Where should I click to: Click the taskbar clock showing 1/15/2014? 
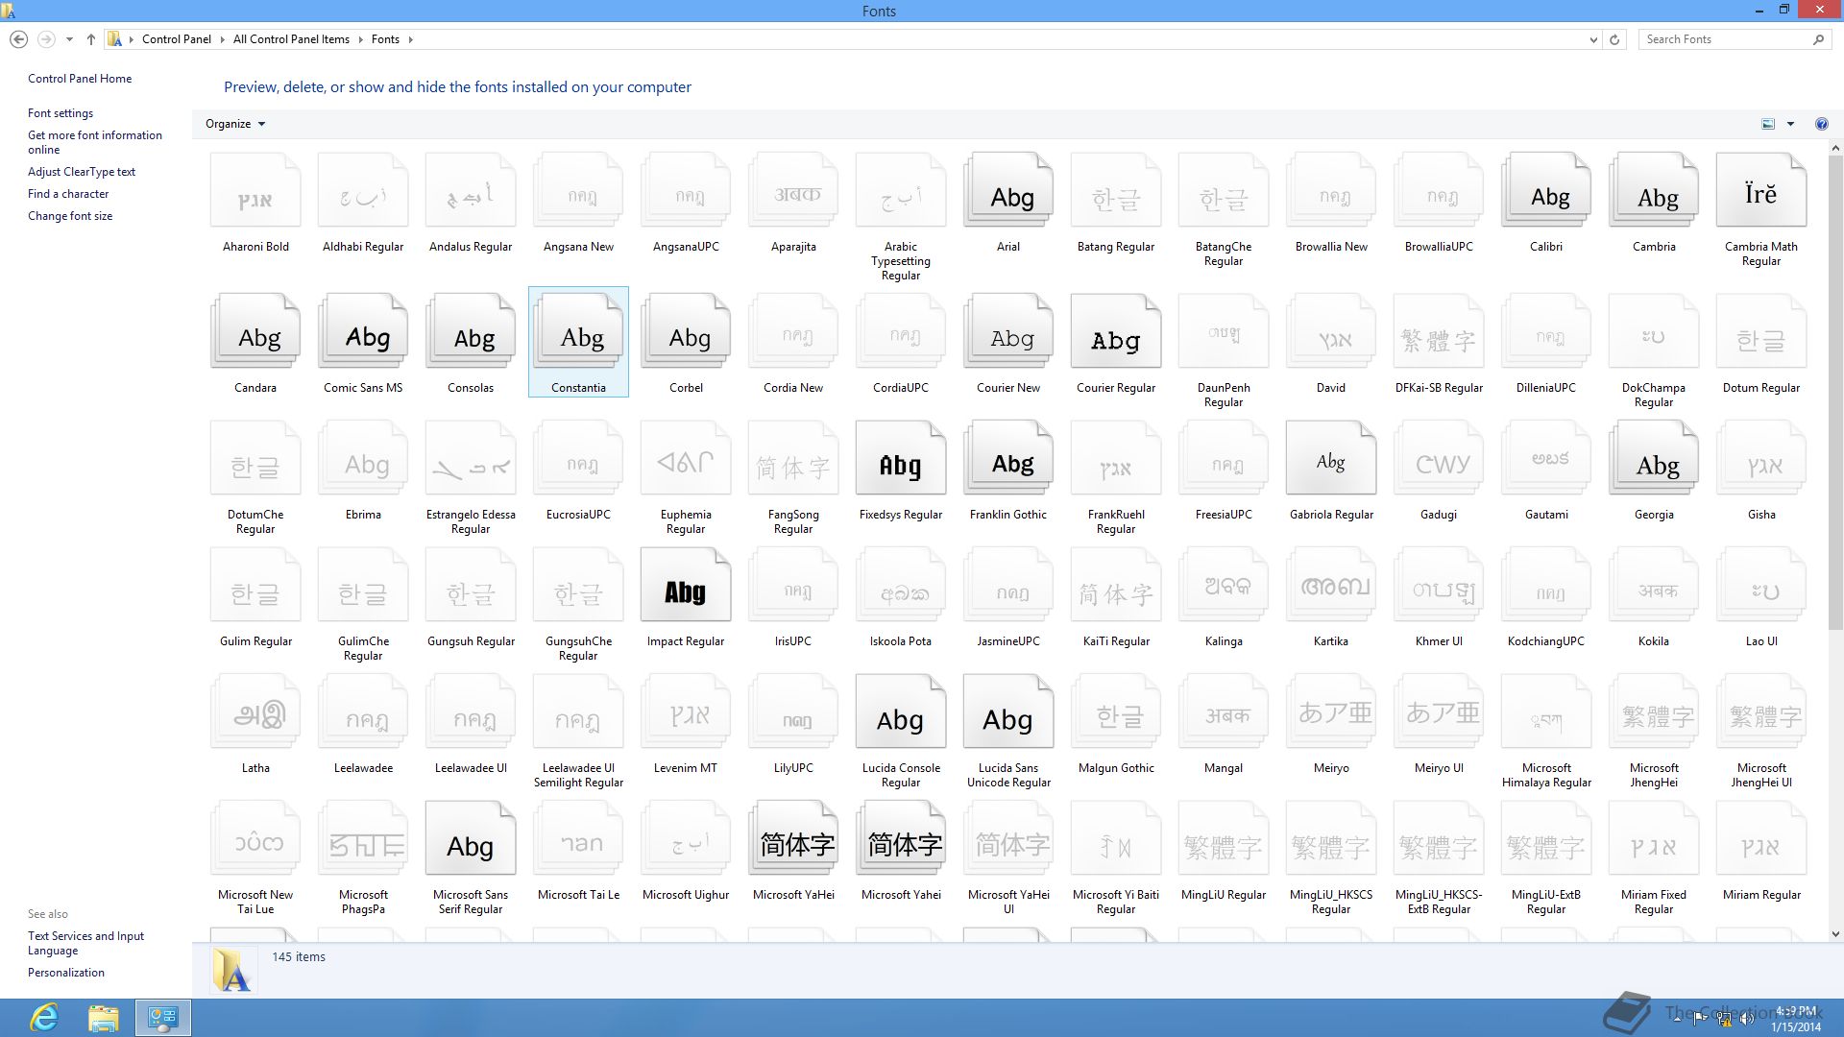point(1796,1019)
